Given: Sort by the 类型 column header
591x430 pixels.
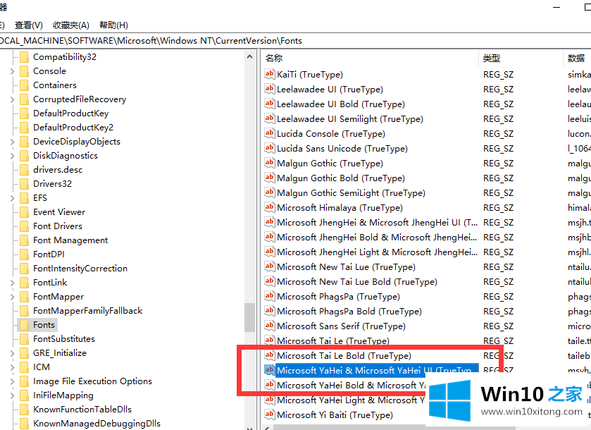Looking at the screenshot, I should coord(521,58).
